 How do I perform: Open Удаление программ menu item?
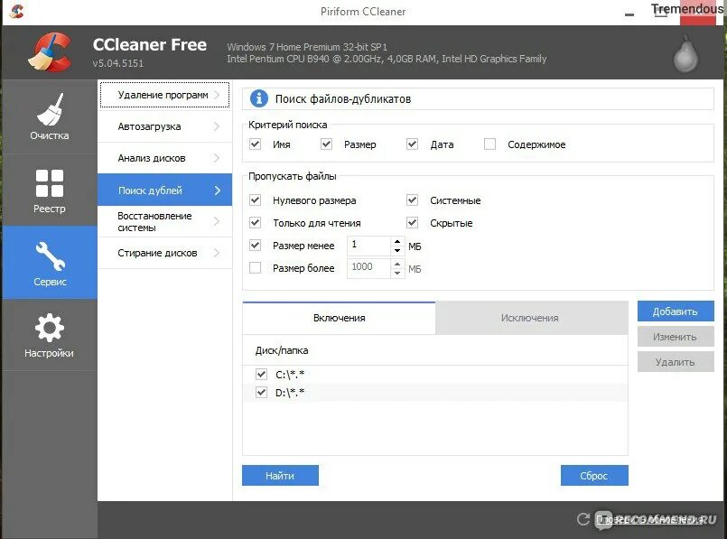(164, 95)
